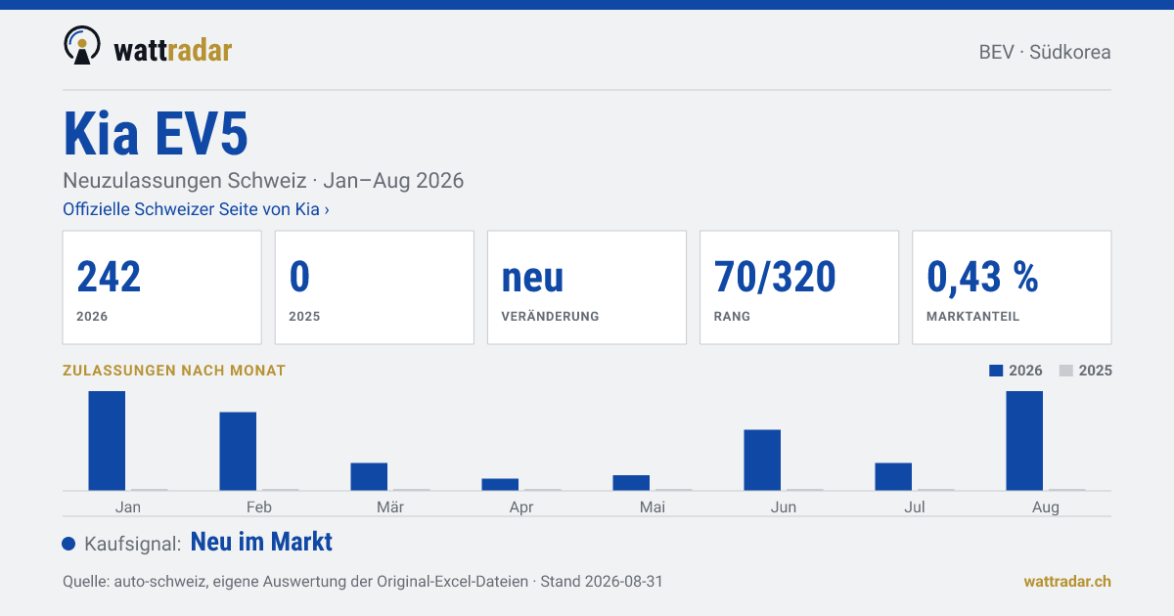Screen dimensions: 1174x616
Task: Click the blue Kaufsignal status dot
Action: coord(68,544)
